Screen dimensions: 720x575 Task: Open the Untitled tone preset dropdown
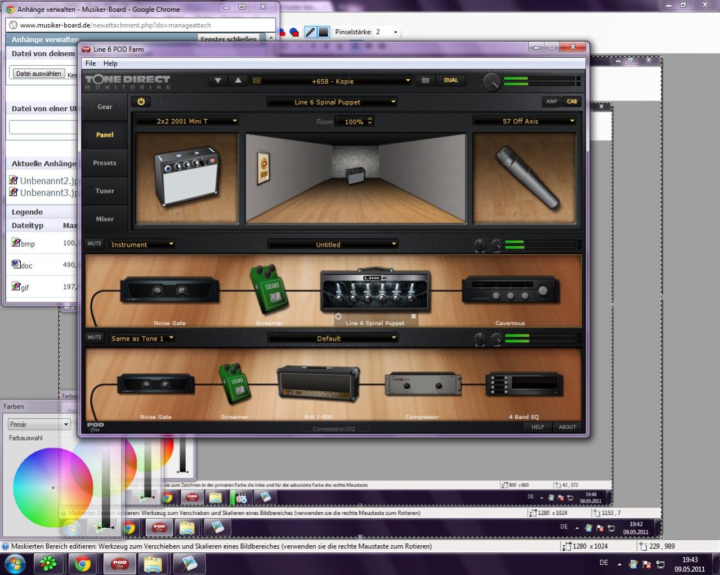pyautogui.click(x=333, y=245)
